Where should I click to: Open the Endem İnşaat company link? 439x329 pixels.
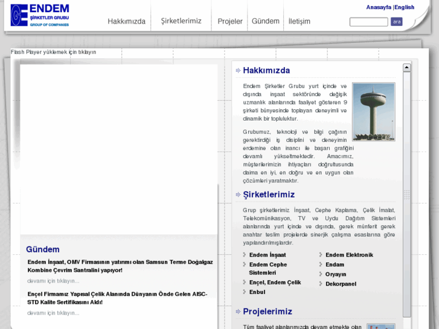coord(268,255)
